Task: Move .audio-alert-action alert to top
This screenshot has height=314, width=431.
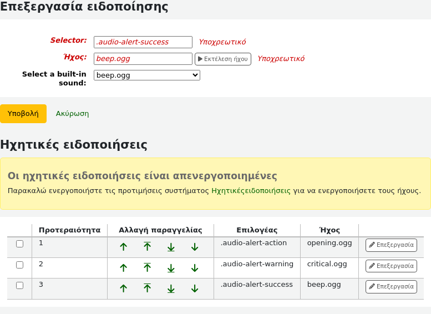Action: tap(147, 247)
